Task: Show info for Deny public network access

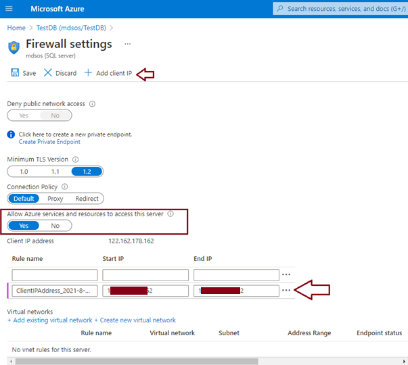Action: (x=92, y=104)
